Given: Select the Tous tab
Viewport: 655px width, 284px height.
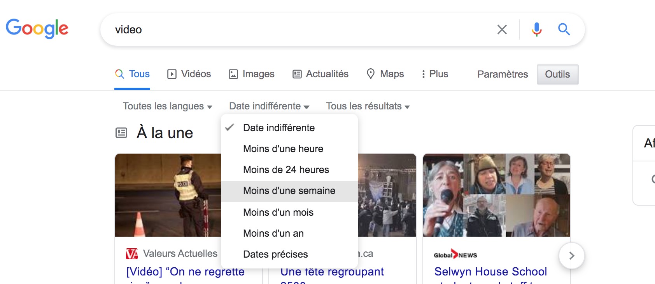Looking at the screenshot, I should (x=132, y=74).
